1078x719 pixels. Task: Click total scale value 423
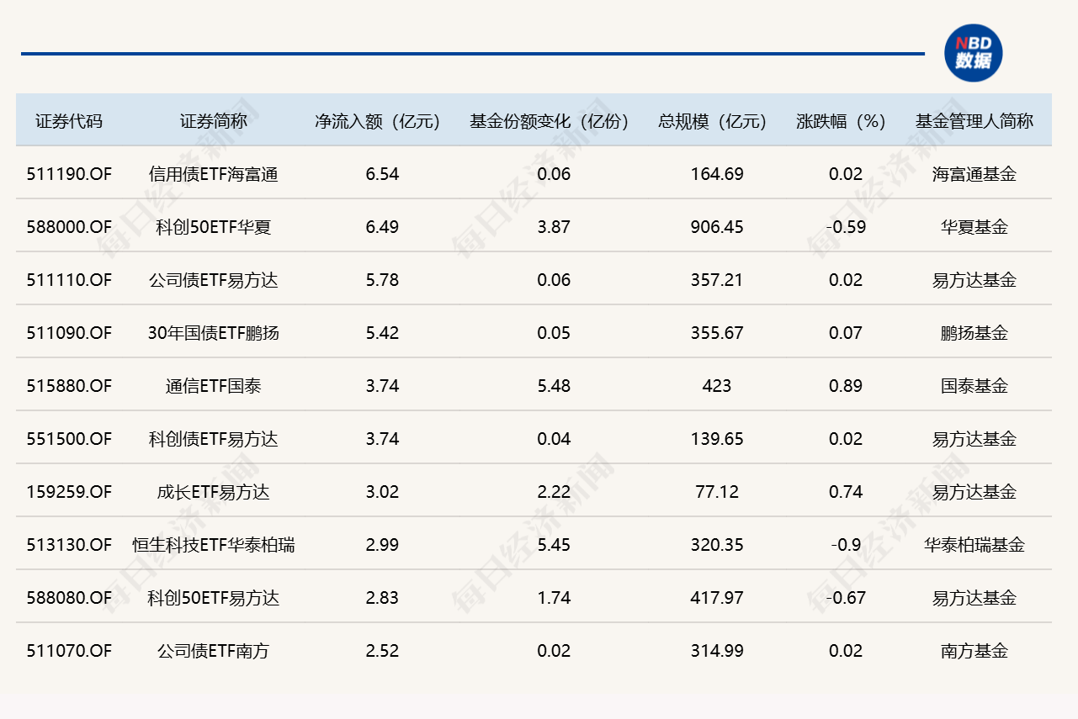point(716,386)
